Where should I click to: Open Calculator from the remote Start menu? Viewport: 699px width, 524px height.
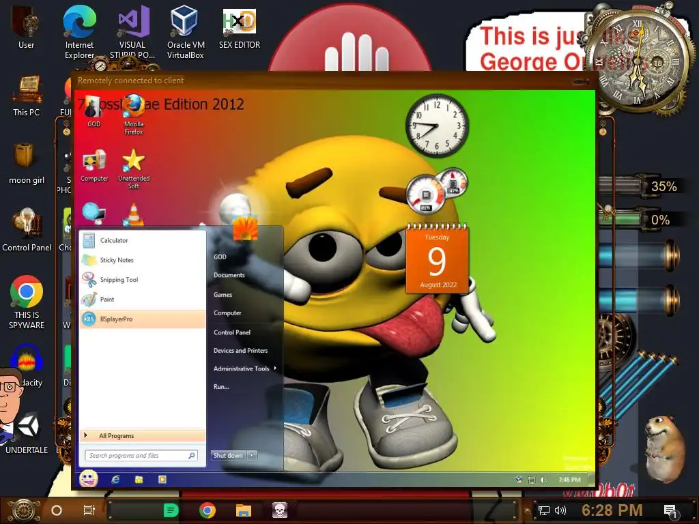[142, 241]
